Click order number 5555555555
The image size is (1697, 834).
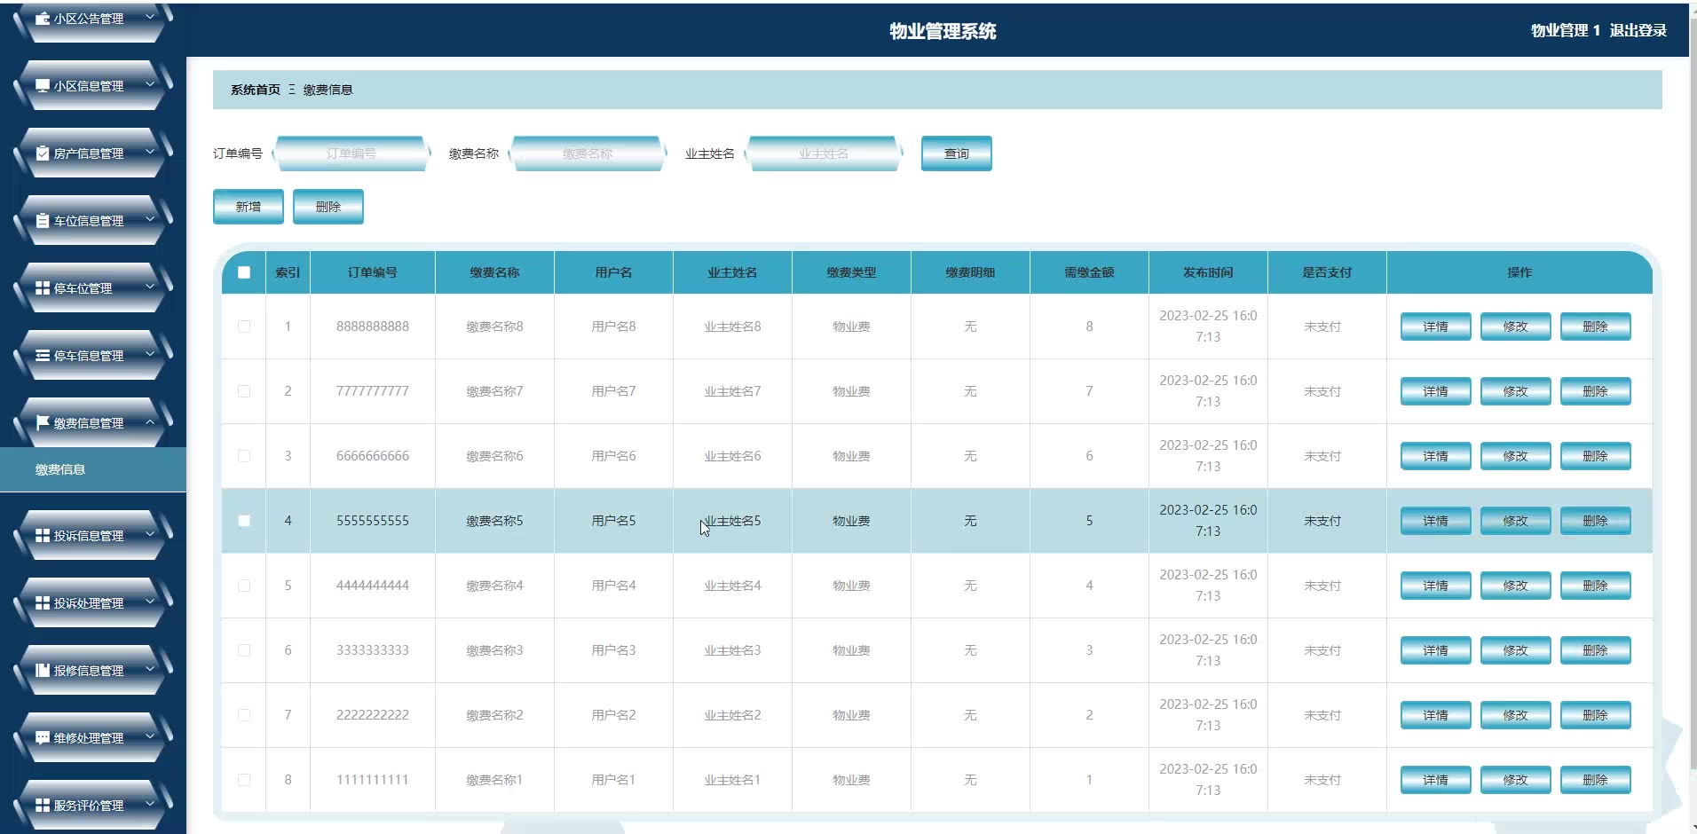373,521
